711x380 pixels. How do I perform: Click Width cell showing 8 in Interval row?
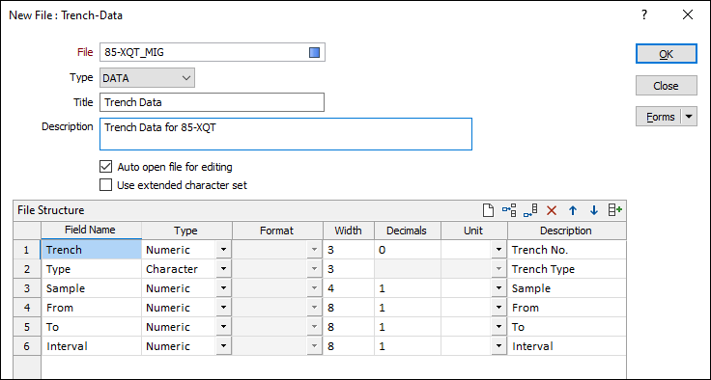coord(348,346)
